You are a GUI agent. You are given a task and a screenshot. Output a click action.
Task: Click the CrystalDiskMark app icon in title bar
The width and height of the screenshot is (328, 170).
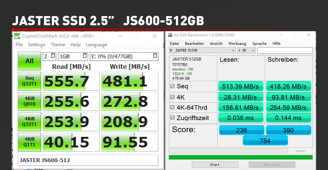point(17,36)
